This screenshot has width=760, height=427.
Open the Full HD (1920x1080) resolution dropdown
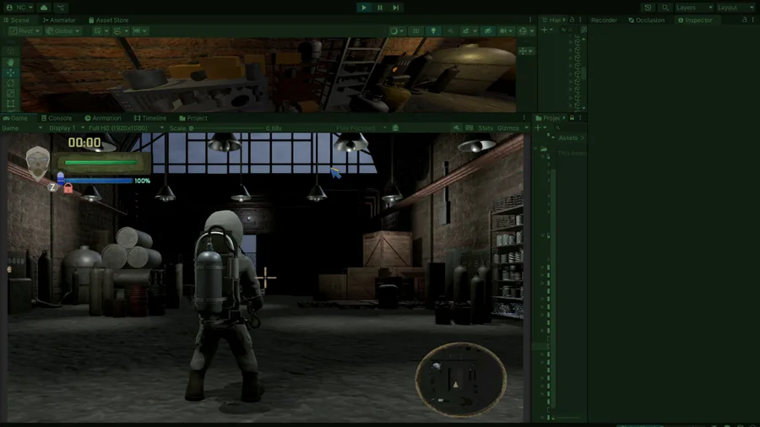point(126,128)
